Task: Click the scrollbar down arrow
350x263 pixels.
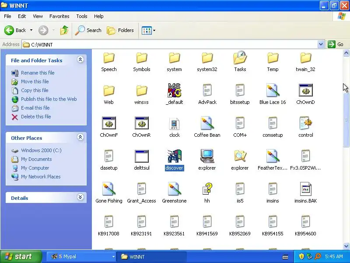Action: pos(346,246)
